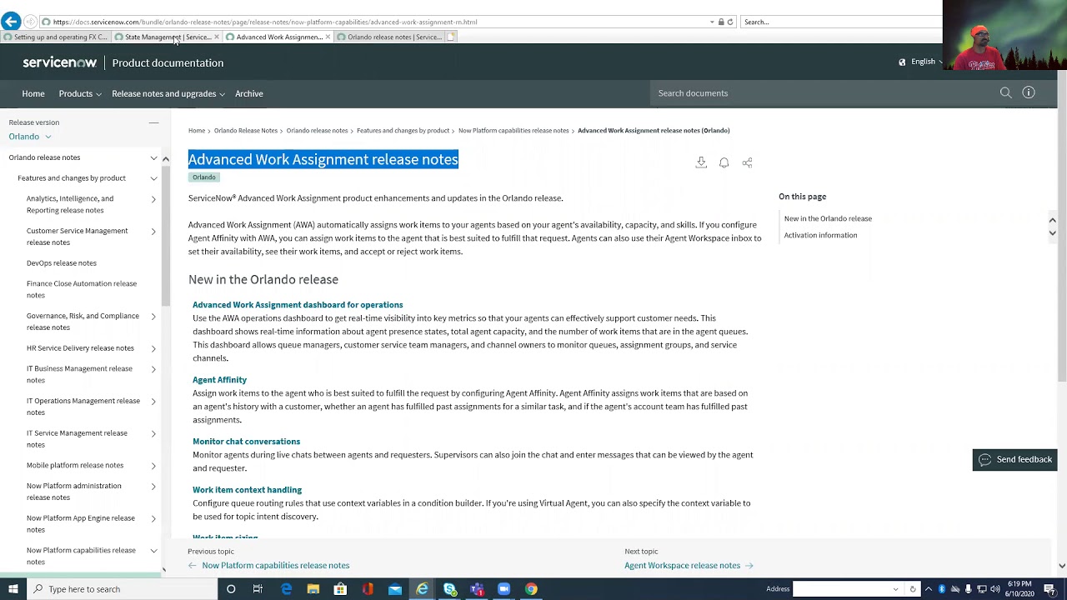Click Features and changes by product breadcrumb
The height and width of the screenshot is (600, 1067).
(403, 131)
